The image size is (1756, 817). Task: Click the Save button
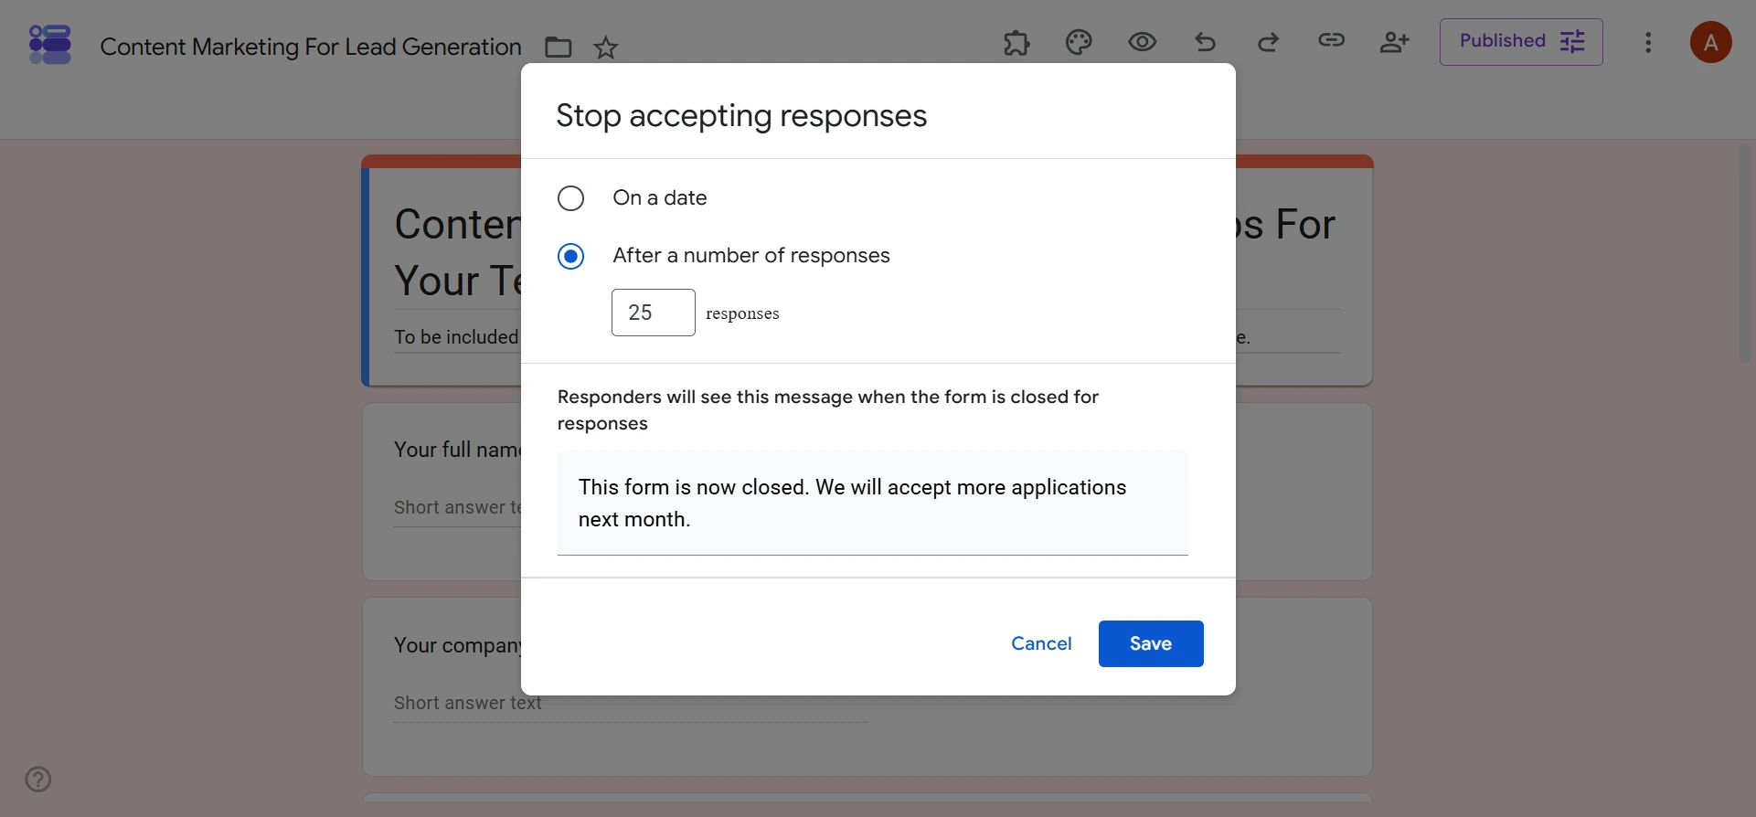(x=1151, y=643)
